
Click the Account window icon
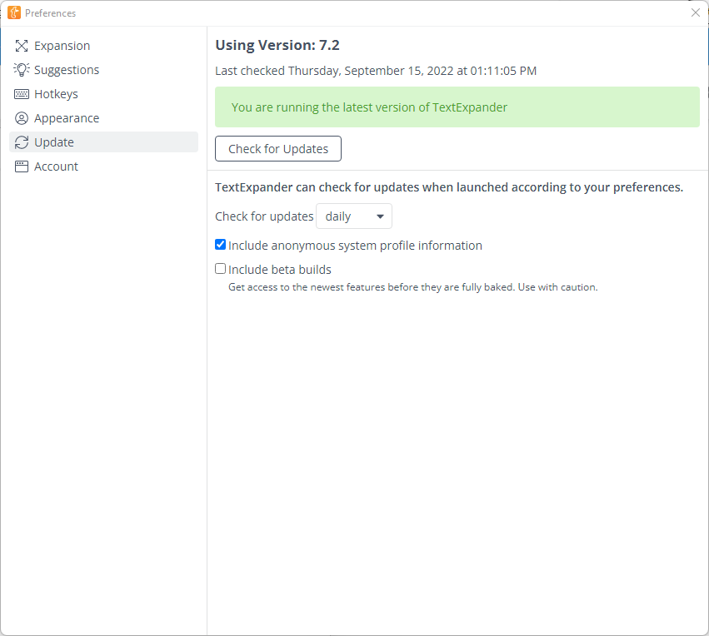(x=22, y=166)
